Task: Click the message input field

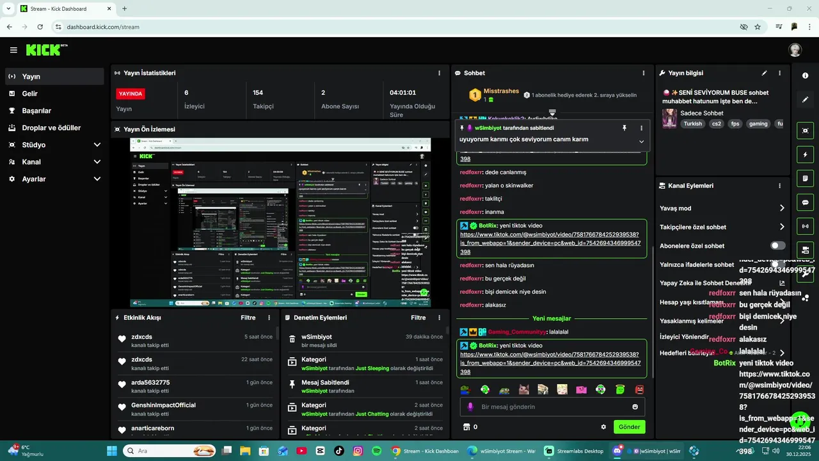Action: (x=552, y=407)
